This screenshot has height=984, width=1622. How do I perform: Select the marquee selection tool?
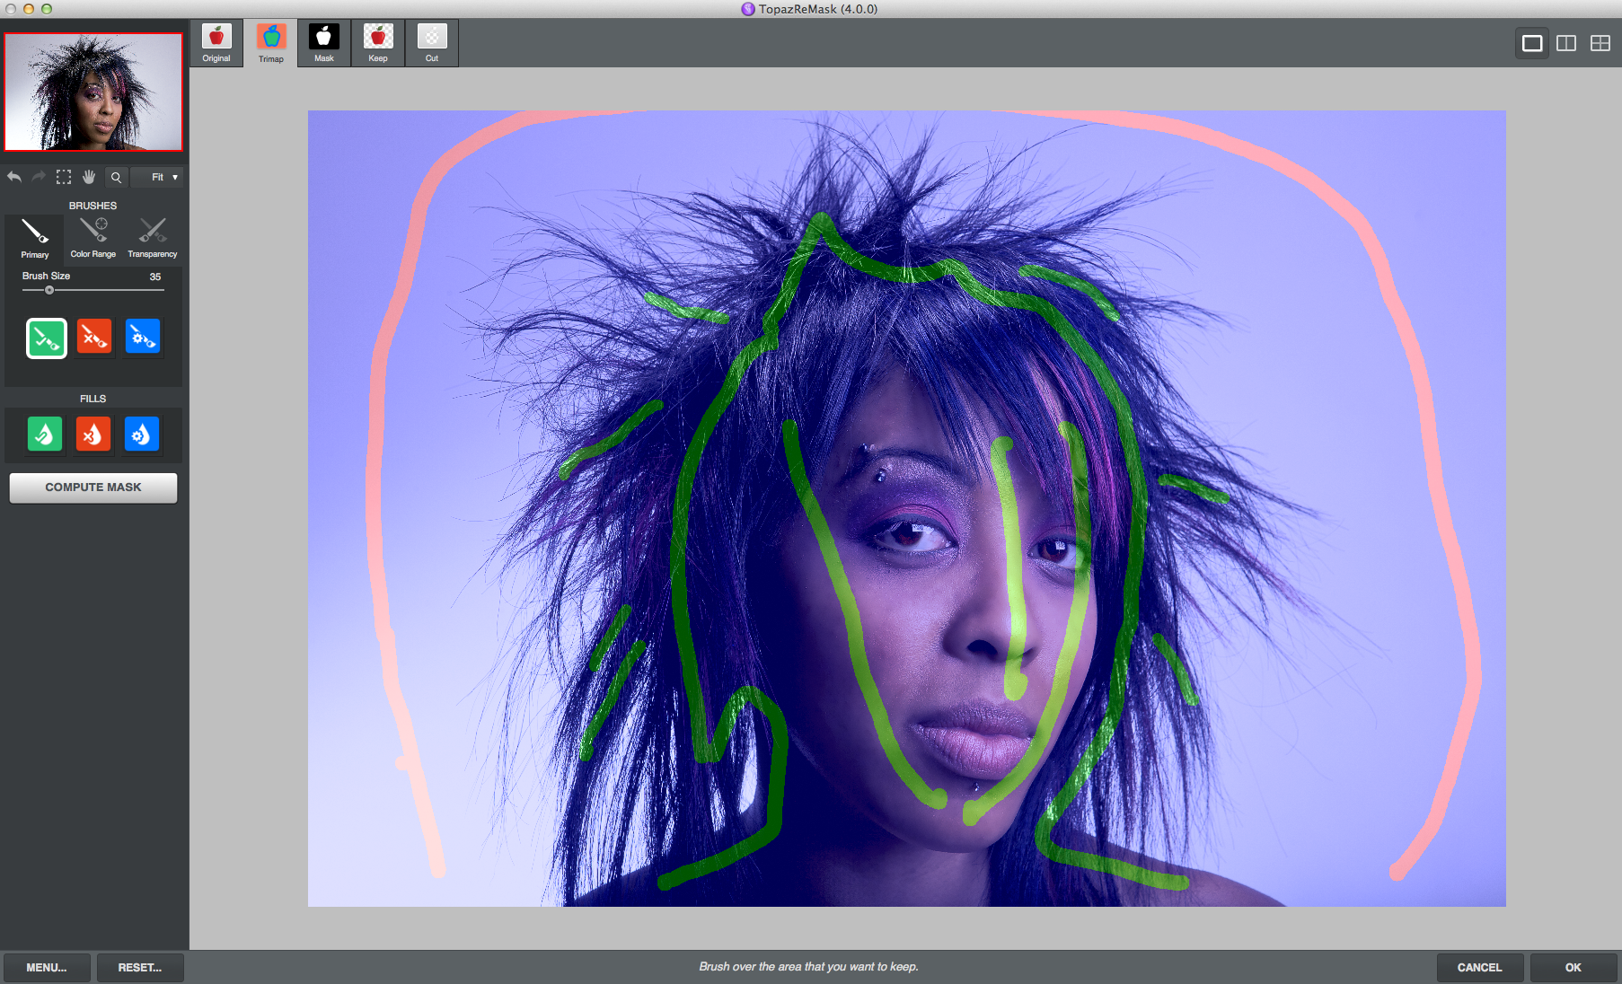click(64, 177)
